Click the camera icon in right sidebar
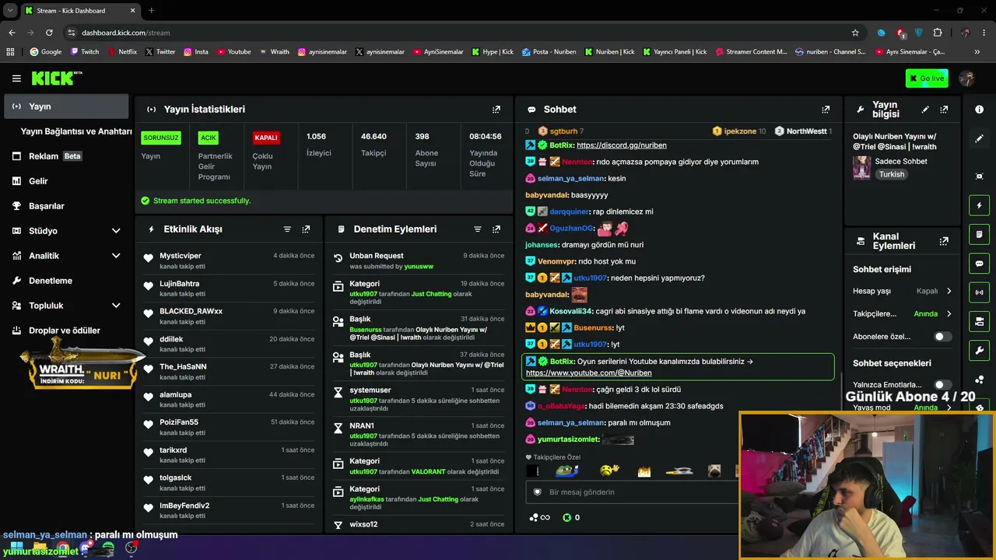Image resolution: width=996 pixels, height=560 pixels. click(979, 321)
